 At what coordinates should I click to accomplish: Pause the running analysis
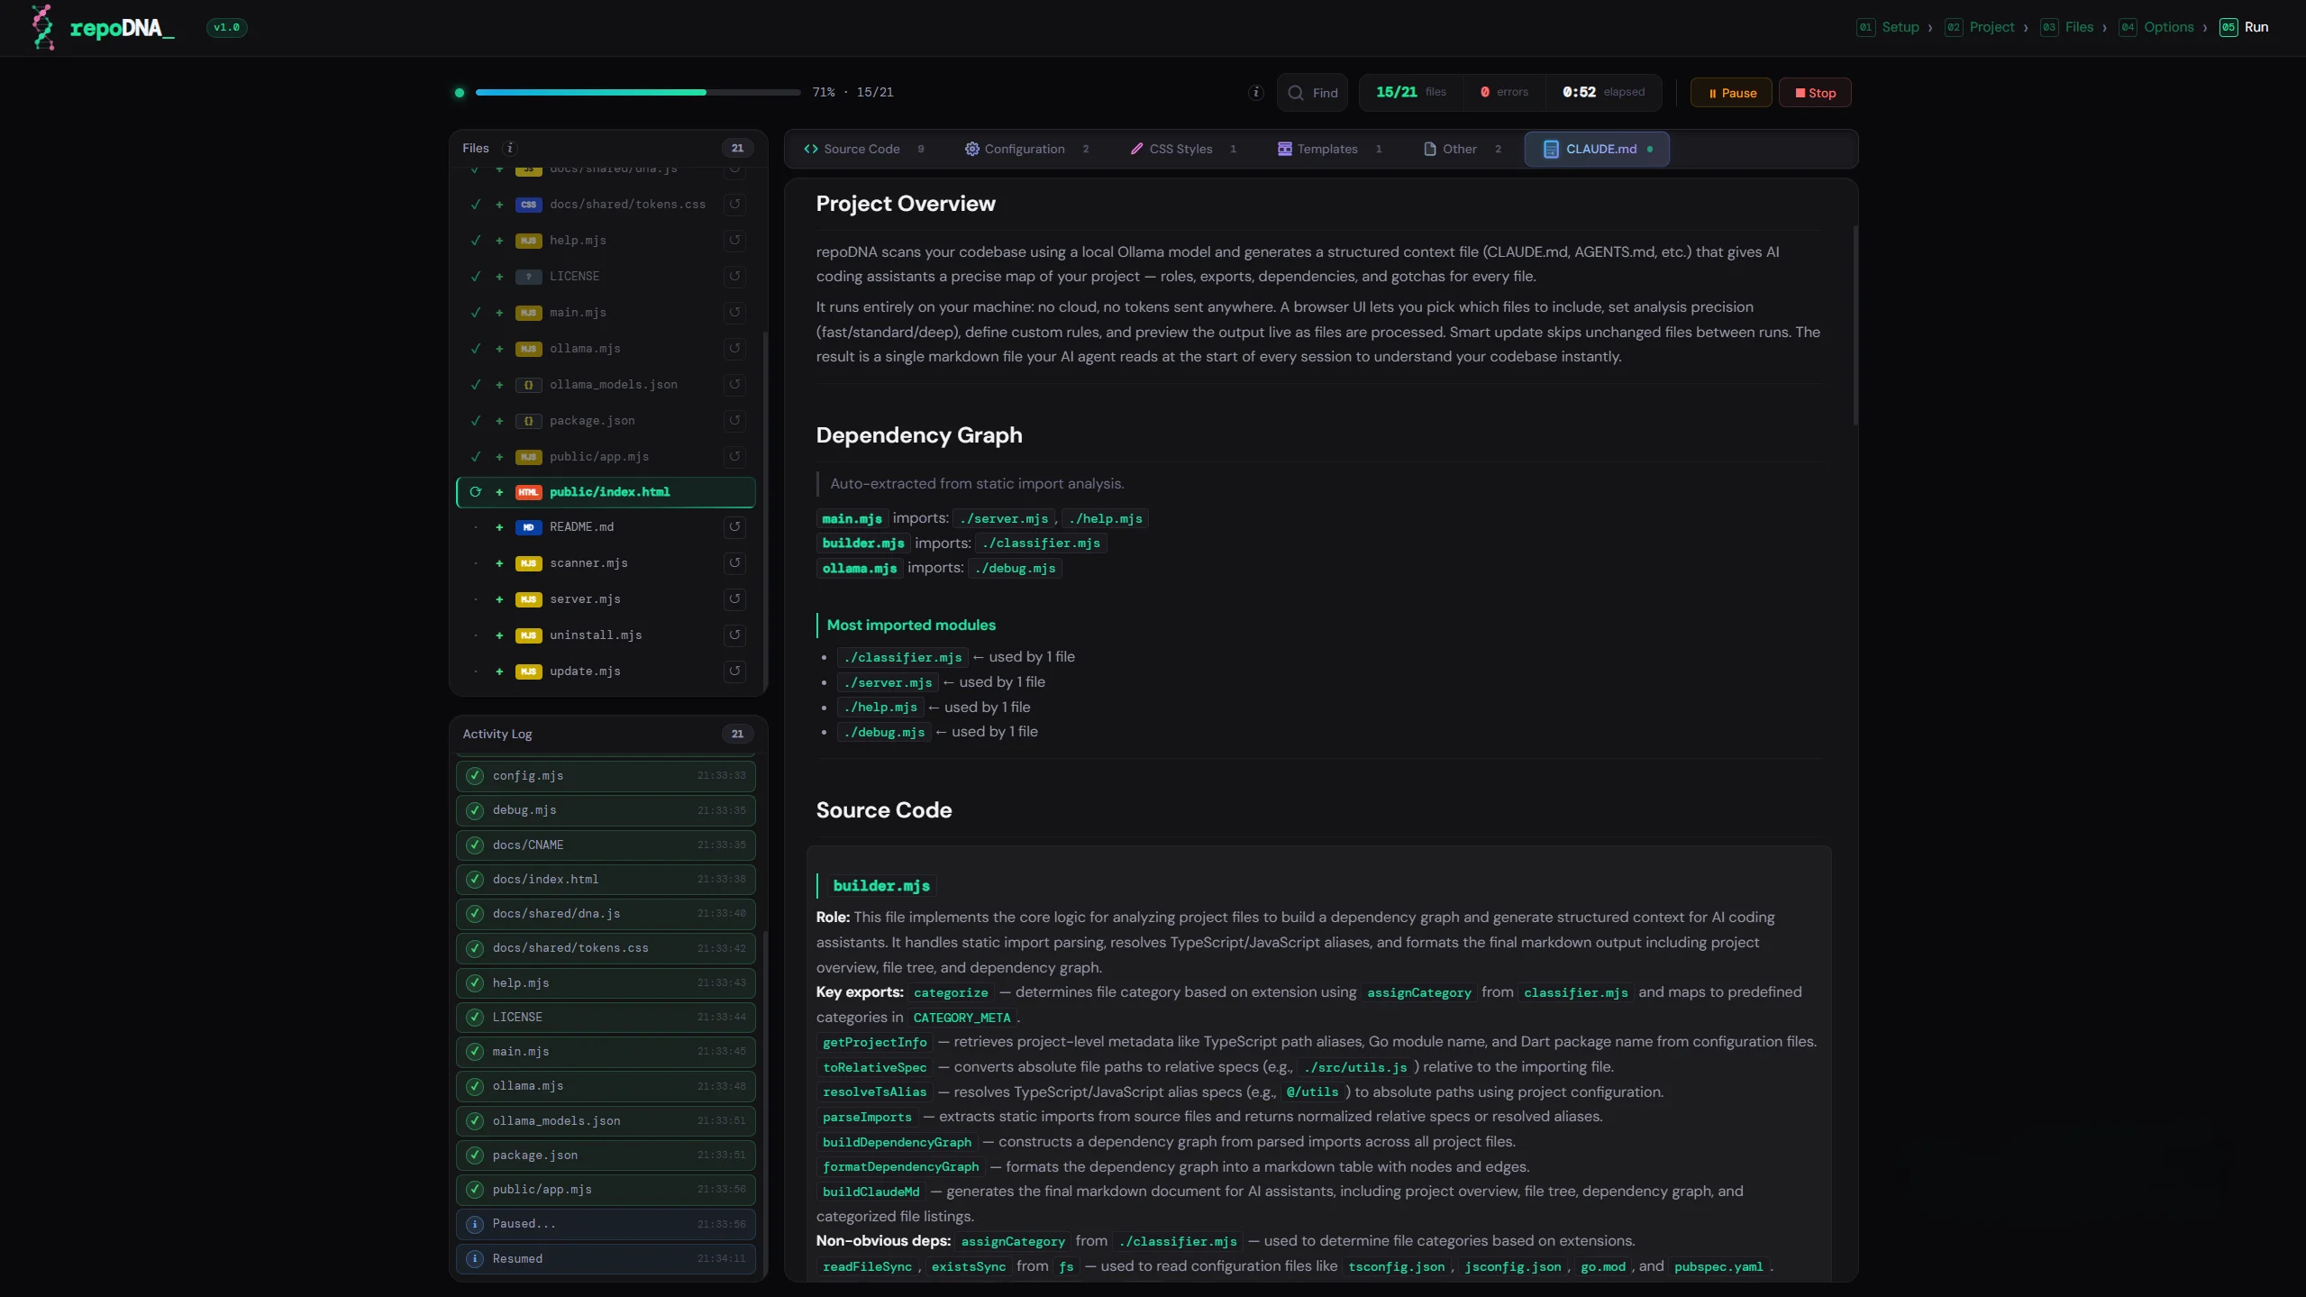[1731, 93]
